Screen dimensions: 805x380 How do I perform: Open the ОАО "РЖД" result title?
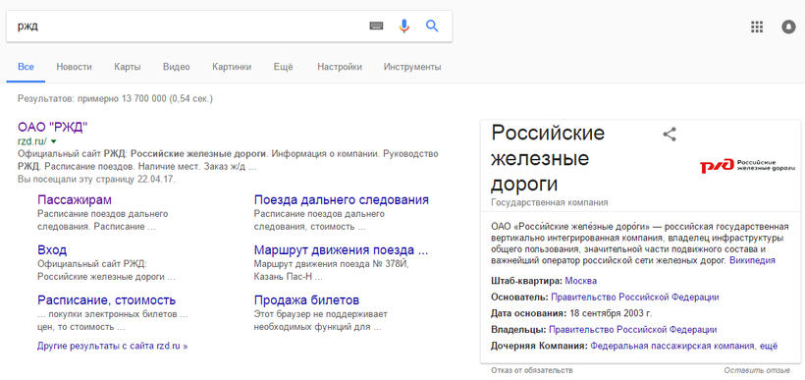click(x=53, y=128)
